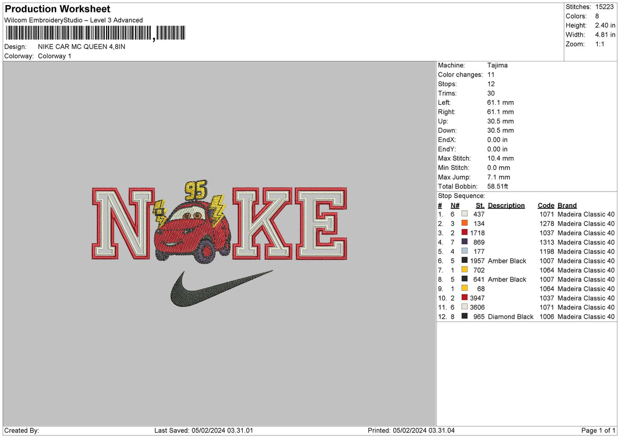The width and height of the screenshot is (620, 438).
Task: Click the Width value 4.81 in
Action: click(605, 35)
